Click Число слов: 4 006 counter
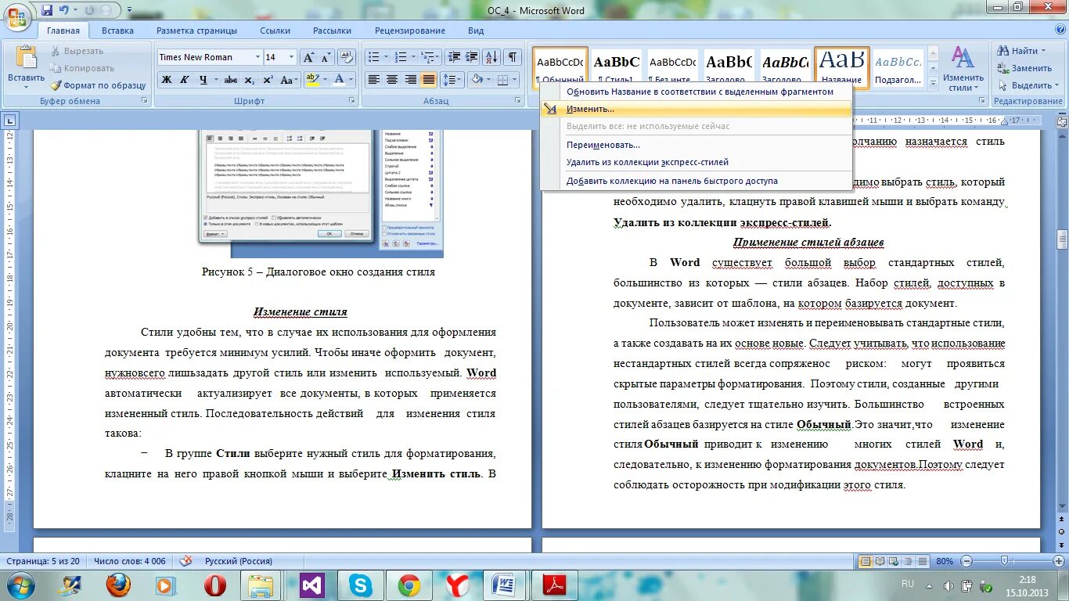Image resolution: width=1069 pixels, height=601 pixels. click(x=130, y=561)
